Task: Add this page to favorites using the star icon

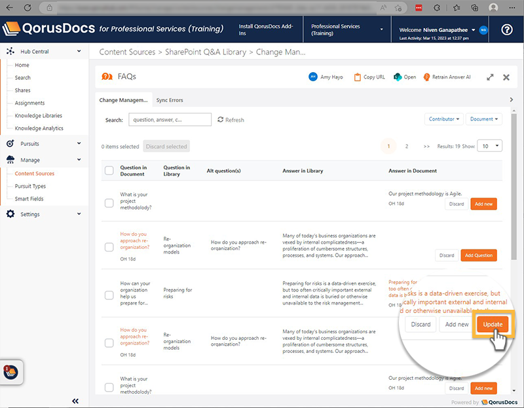Action: tap(398, 8)
